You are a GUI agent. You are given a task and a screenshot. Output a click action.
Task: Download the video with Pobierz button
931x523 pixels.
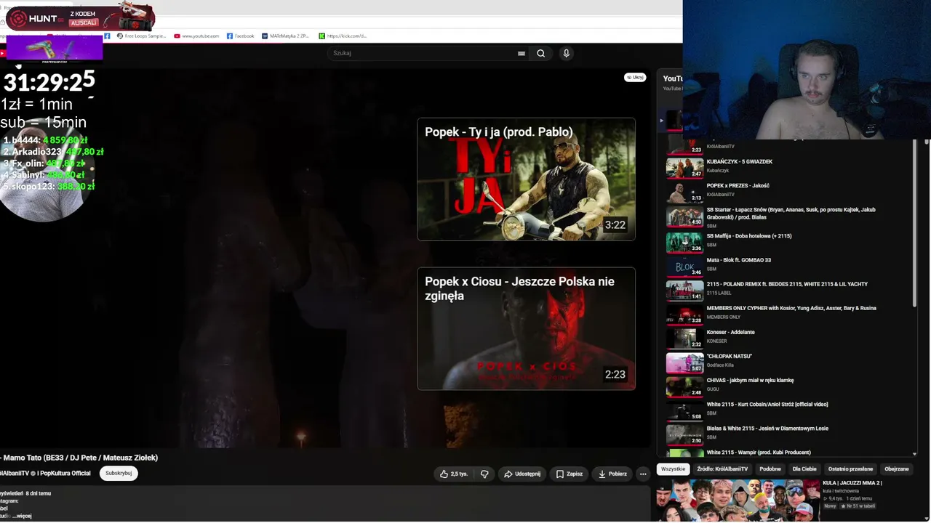(x=612, y=474)
